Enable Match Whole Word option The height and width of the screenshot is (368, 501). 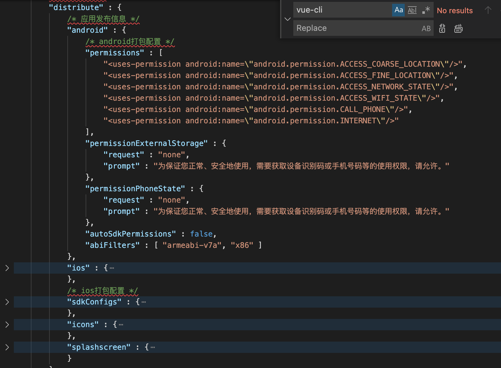pyautogui.click(x=412, y=10)
